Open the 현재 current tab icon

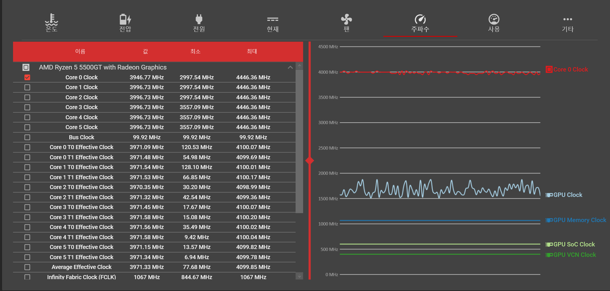pyautogui.click(x=273, y=19)
